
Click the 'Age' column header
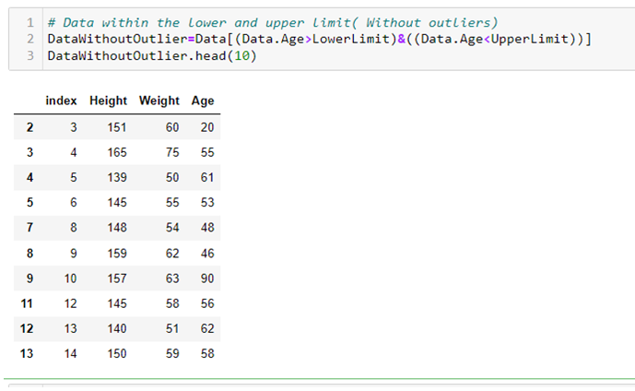click(x=203, y=101)
